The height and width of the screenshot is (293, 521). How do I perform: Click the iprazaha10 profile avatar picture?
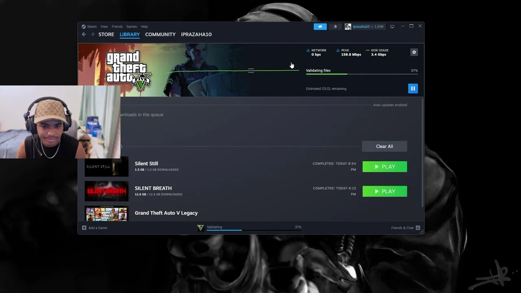348,26
